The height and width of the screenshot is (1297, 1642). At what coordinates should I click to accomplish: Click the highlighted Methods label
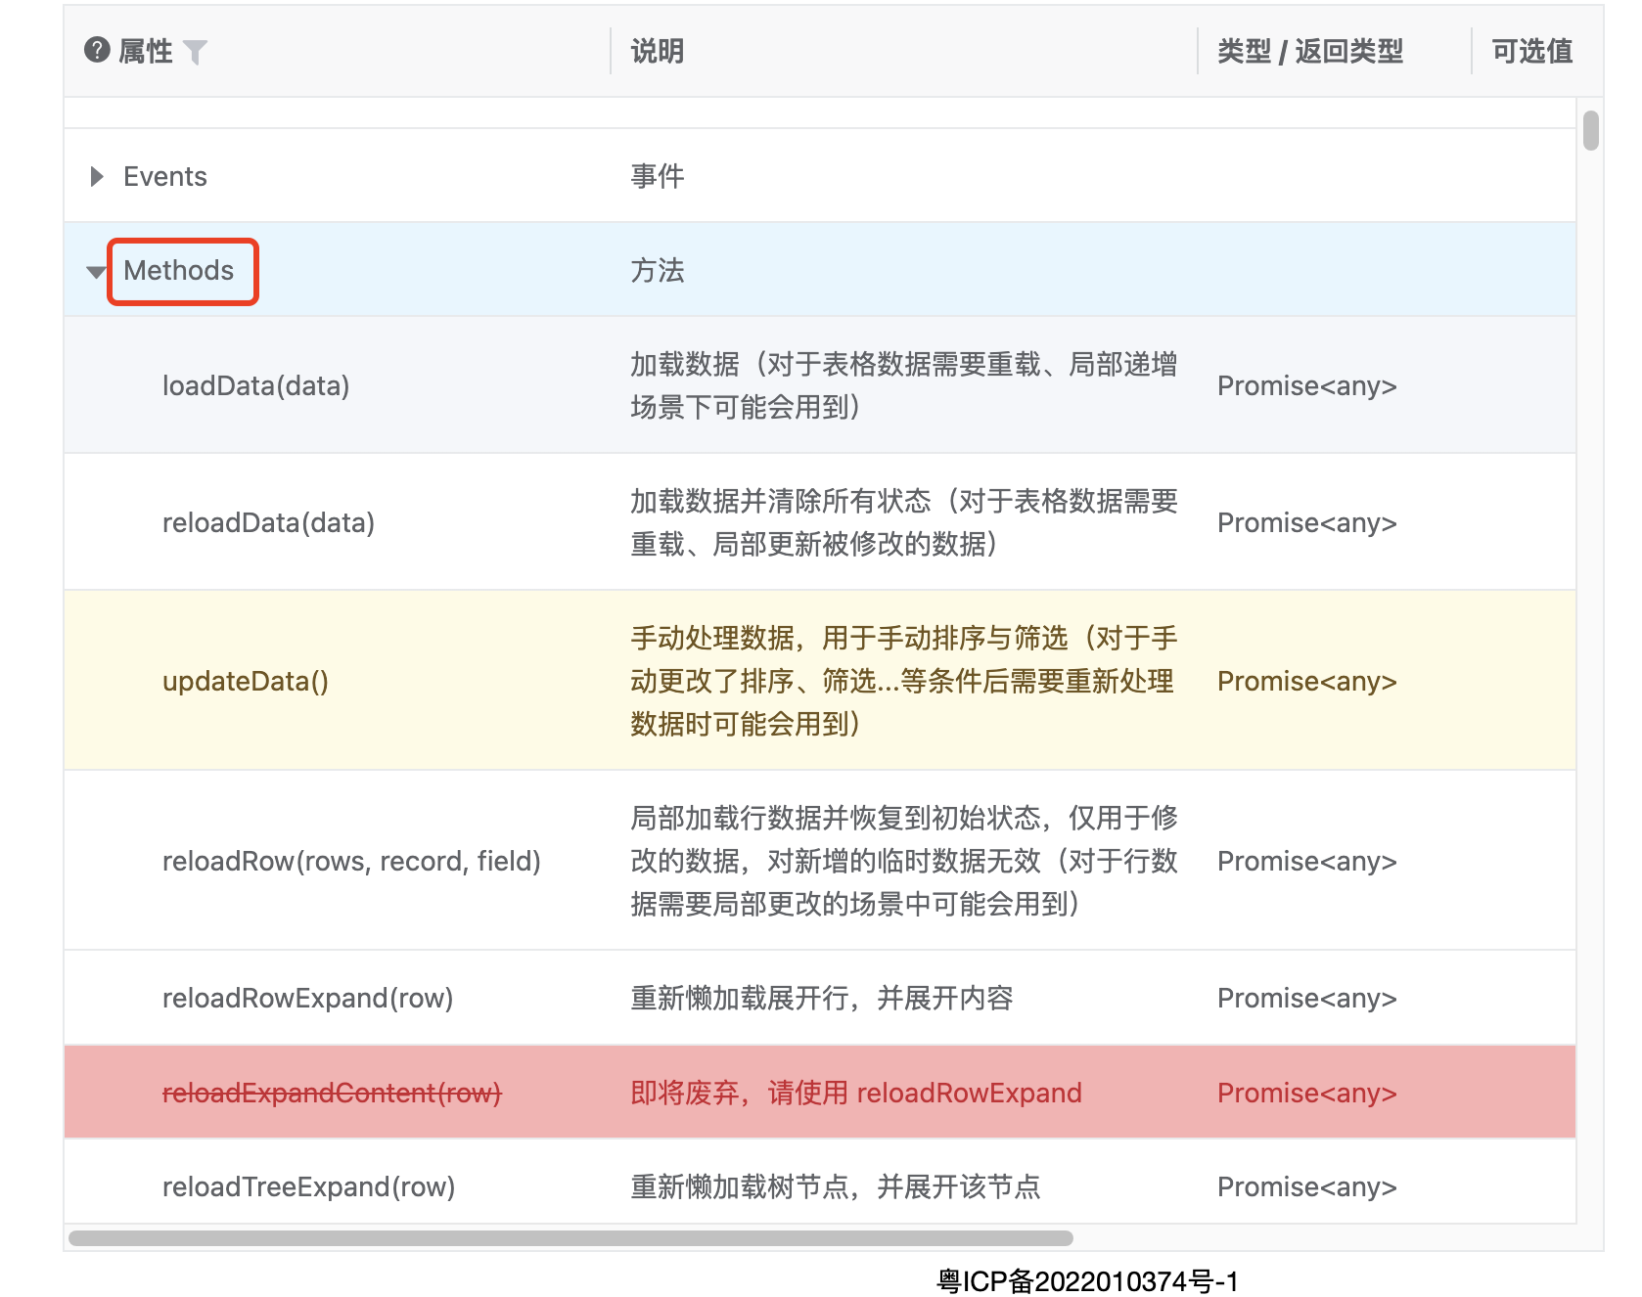click(182, 271)
